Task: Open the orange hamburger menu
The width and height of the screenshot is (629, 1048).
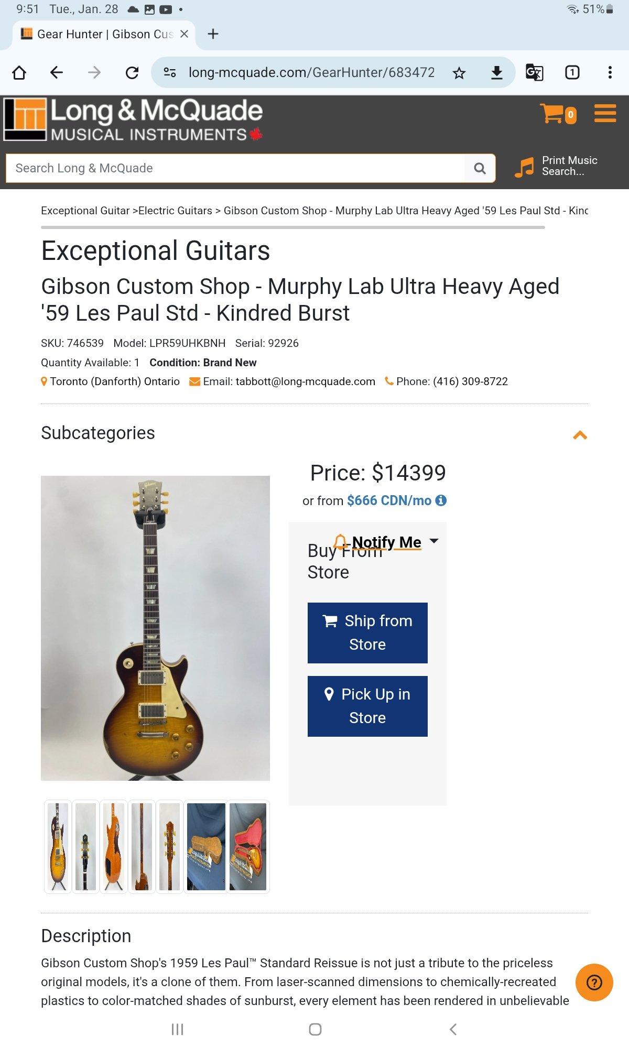Action: coord(605,113)
